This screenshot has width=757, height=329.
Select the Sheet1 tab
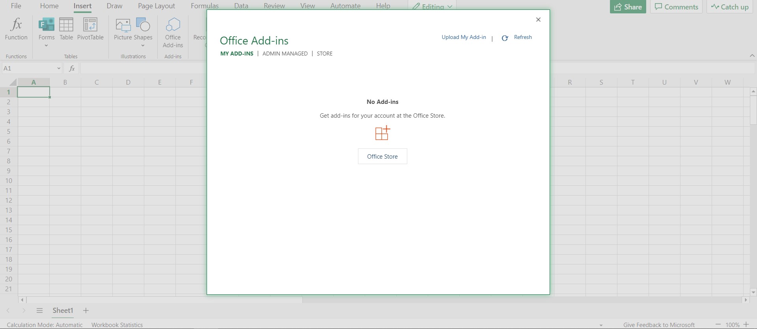(63, 311)
